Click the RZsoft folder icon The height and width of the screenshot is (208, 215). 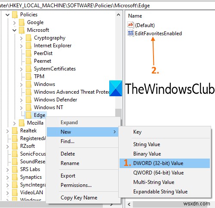pyautogui.click(x=15, y=146)
